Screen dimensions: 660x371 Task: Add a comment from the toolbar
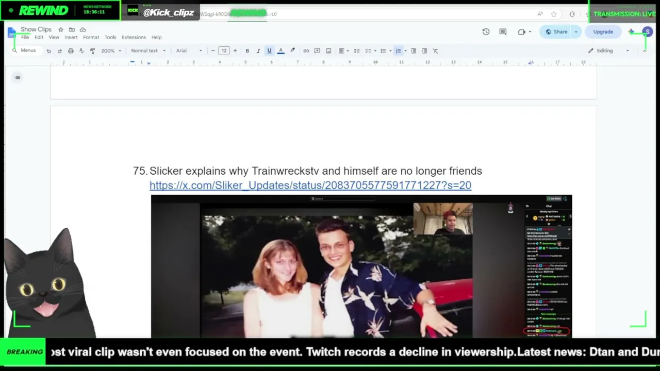pos(317,51)
